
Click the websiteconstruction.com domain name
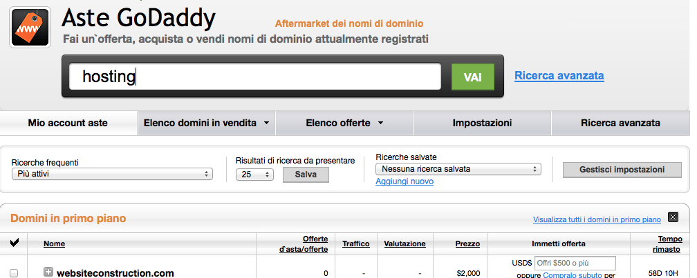coord(115,273)
